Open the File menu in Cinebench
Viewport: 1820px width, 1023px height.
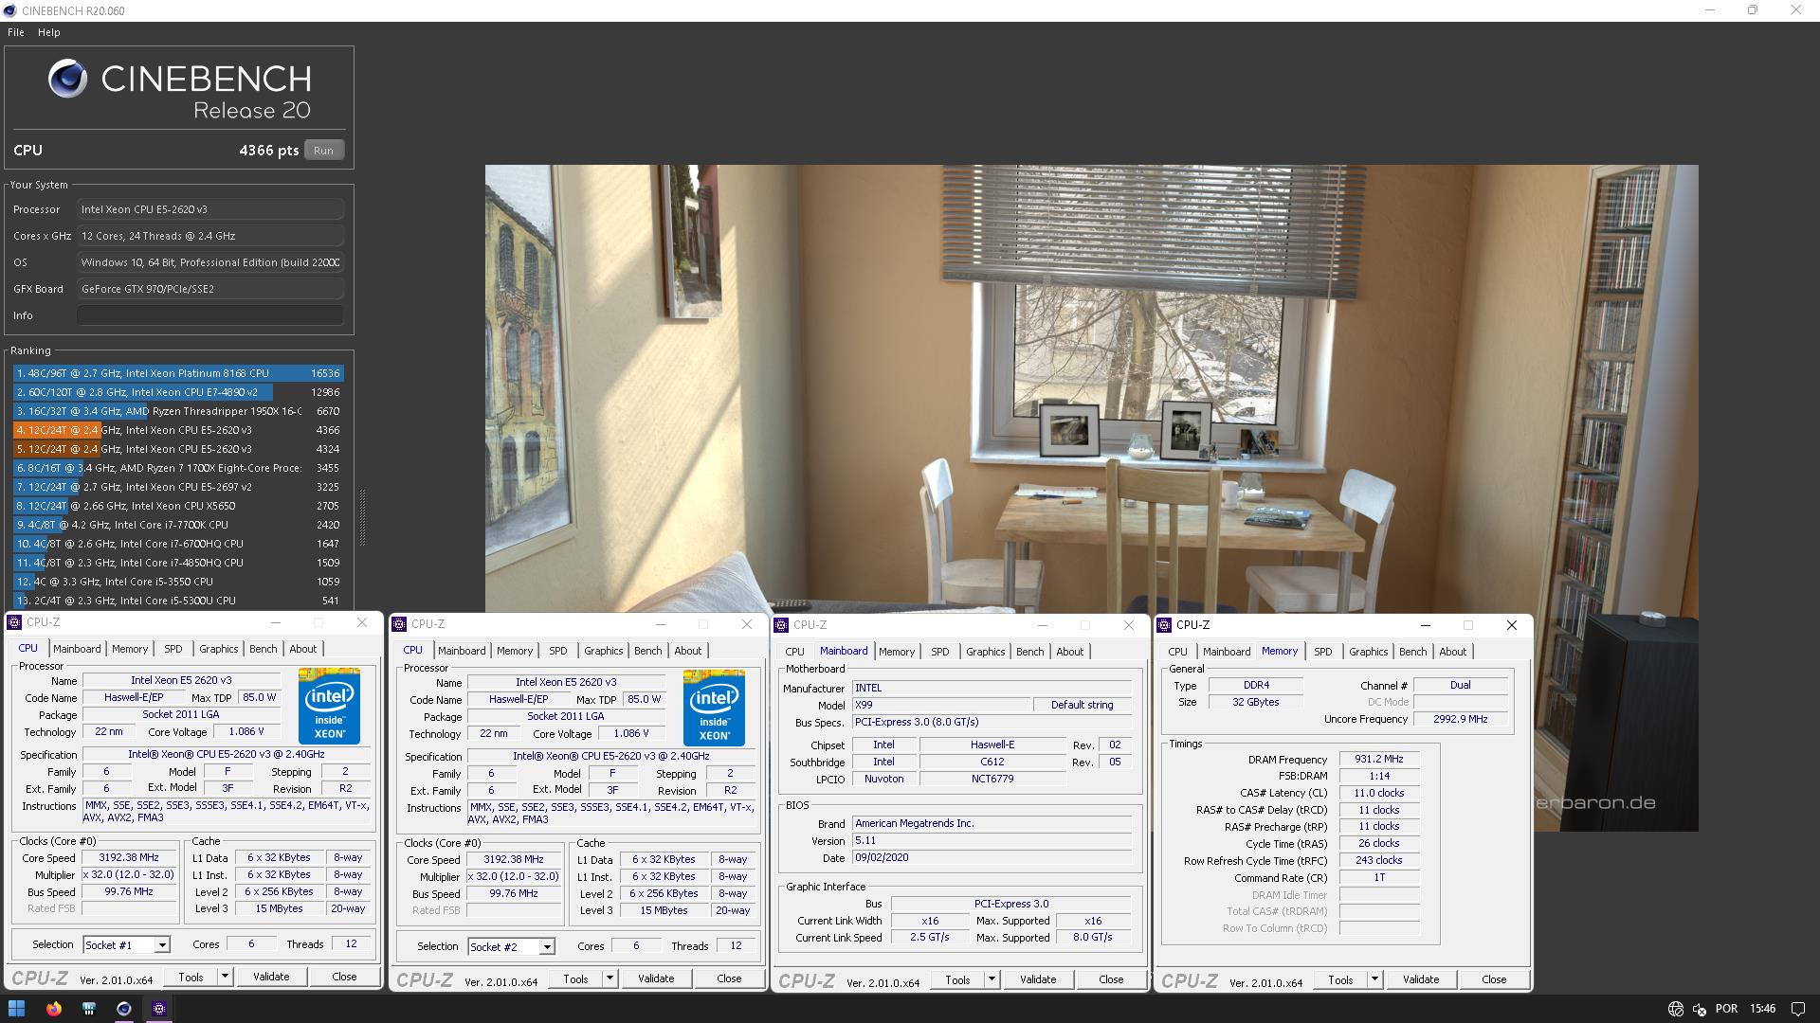pyautogui.click(x=16, y=32)
